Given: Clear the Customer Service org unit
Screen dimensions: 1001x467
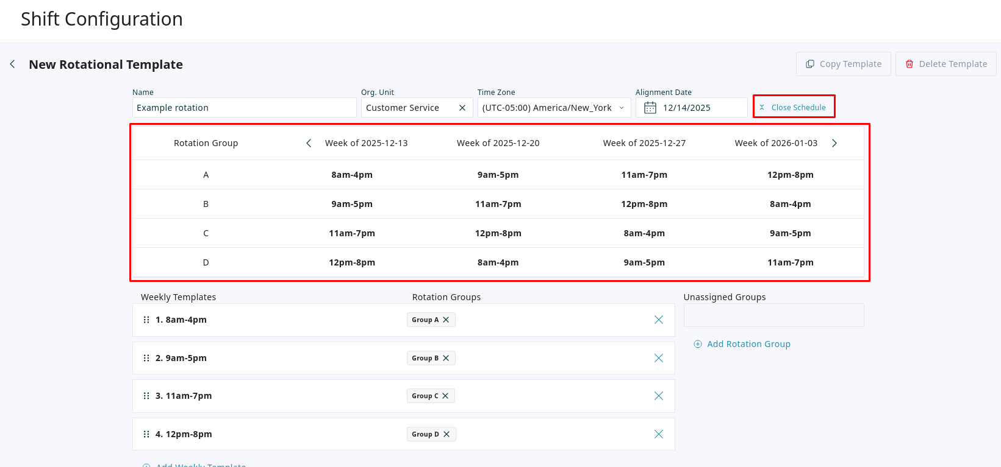Looking at the screenshot, I should [x=462, y=108].
